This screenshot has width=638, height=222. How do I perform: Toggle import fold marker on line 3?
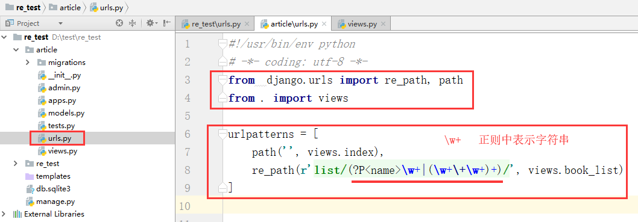(x=222, y=81)
